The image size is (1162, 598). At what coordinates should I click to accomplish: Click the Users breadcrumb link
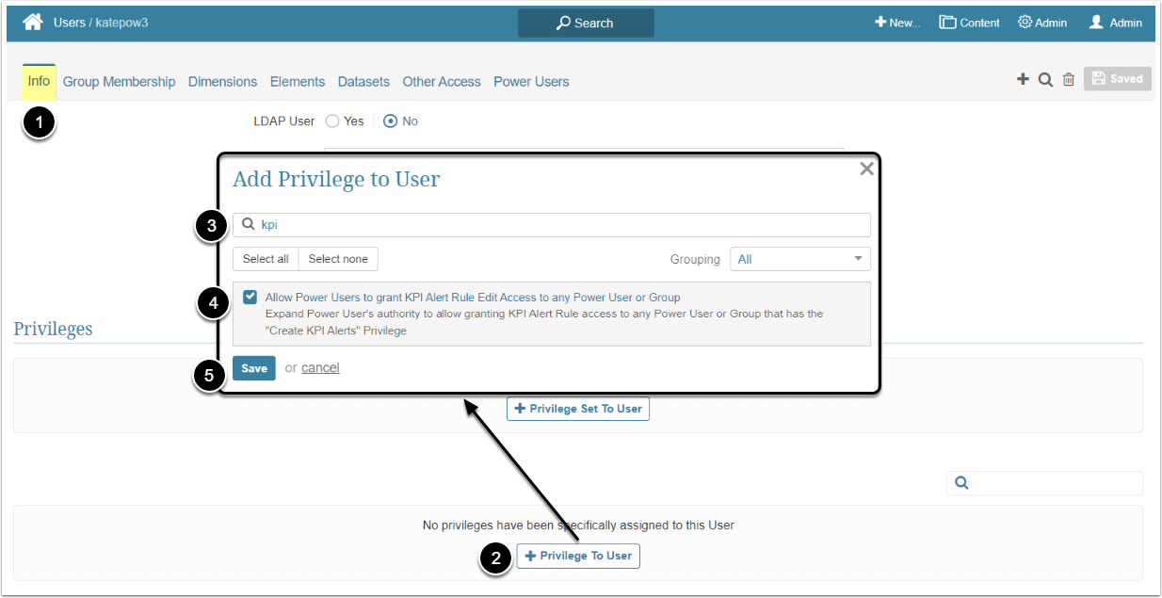(x=69, y=23)
